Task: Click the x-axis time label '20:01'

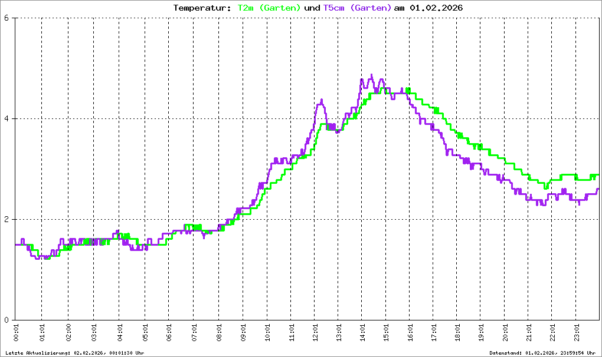Action: pyautogui.click(x=505, y=332)
